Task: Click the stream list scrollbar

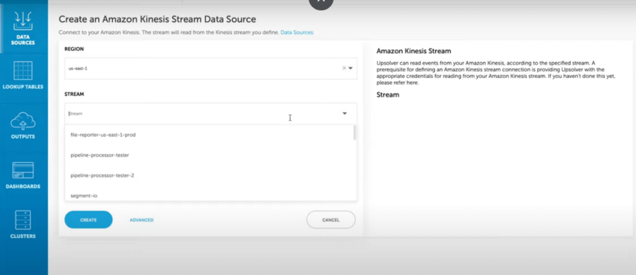Action: (x=355, y=133)
